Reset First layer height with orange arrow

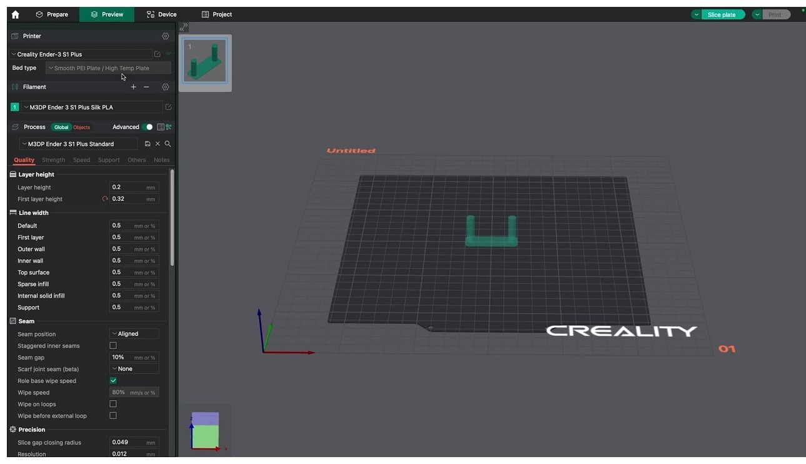(x=105, y=199)
